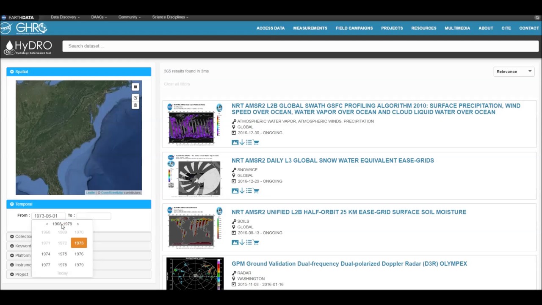Open the Science Disciplines dropdown menu

point(170,17)
